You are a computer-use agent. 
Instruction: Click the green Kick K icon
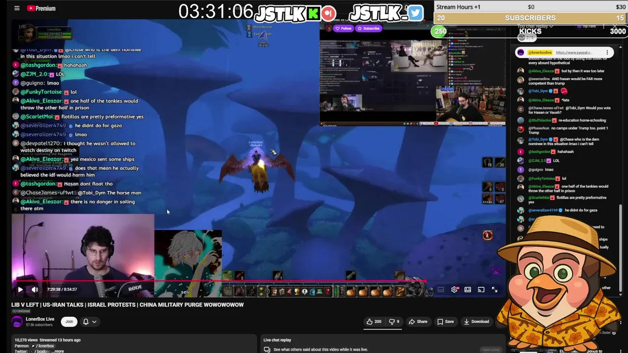313,13
